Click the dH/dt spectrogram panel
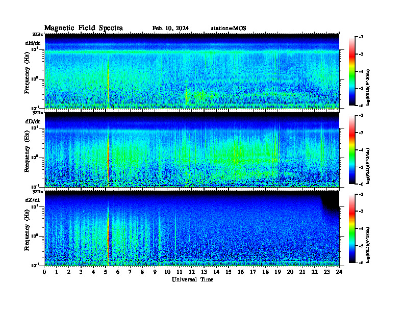This screenshot has width=404, height=312. point(192,71)
